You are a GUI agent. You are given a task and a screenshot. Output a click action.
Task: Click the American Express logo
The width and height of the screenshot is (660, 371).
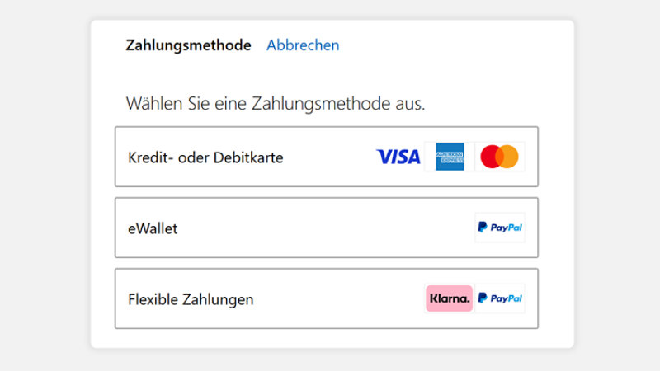(x=450, y=157)
